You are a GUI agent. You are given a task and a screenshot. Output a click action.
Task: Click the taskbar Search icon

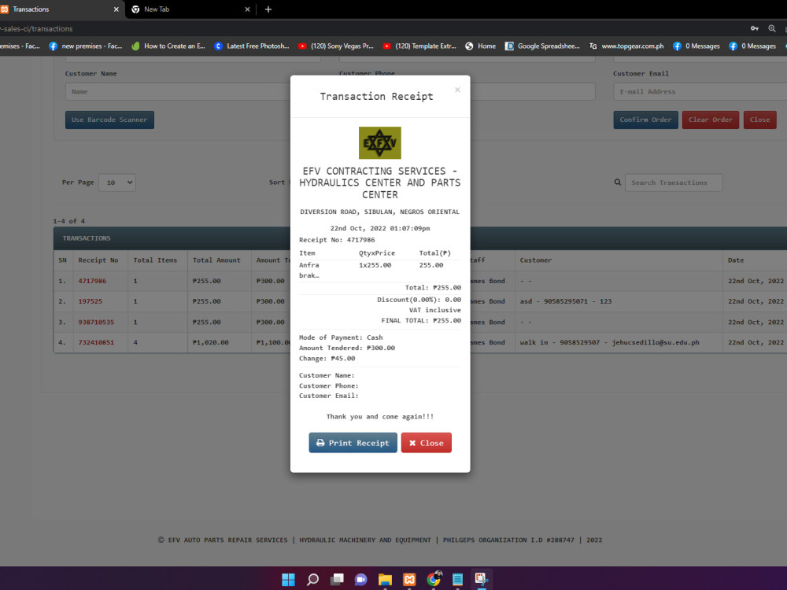pyautogui.click(x=312, y=580)
